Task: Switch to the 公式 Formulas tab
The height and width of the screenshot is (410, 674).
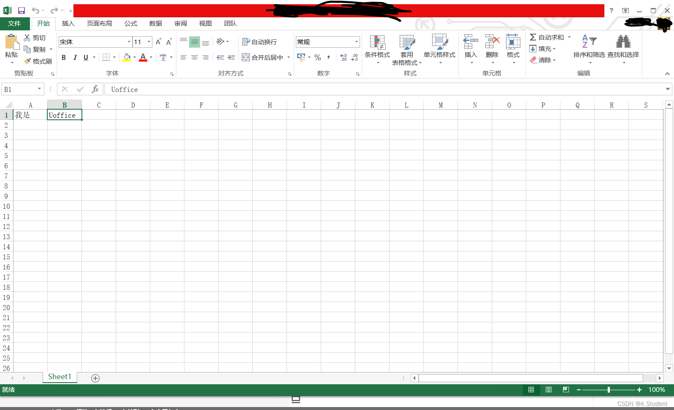Action: click(x=131, y=24)
